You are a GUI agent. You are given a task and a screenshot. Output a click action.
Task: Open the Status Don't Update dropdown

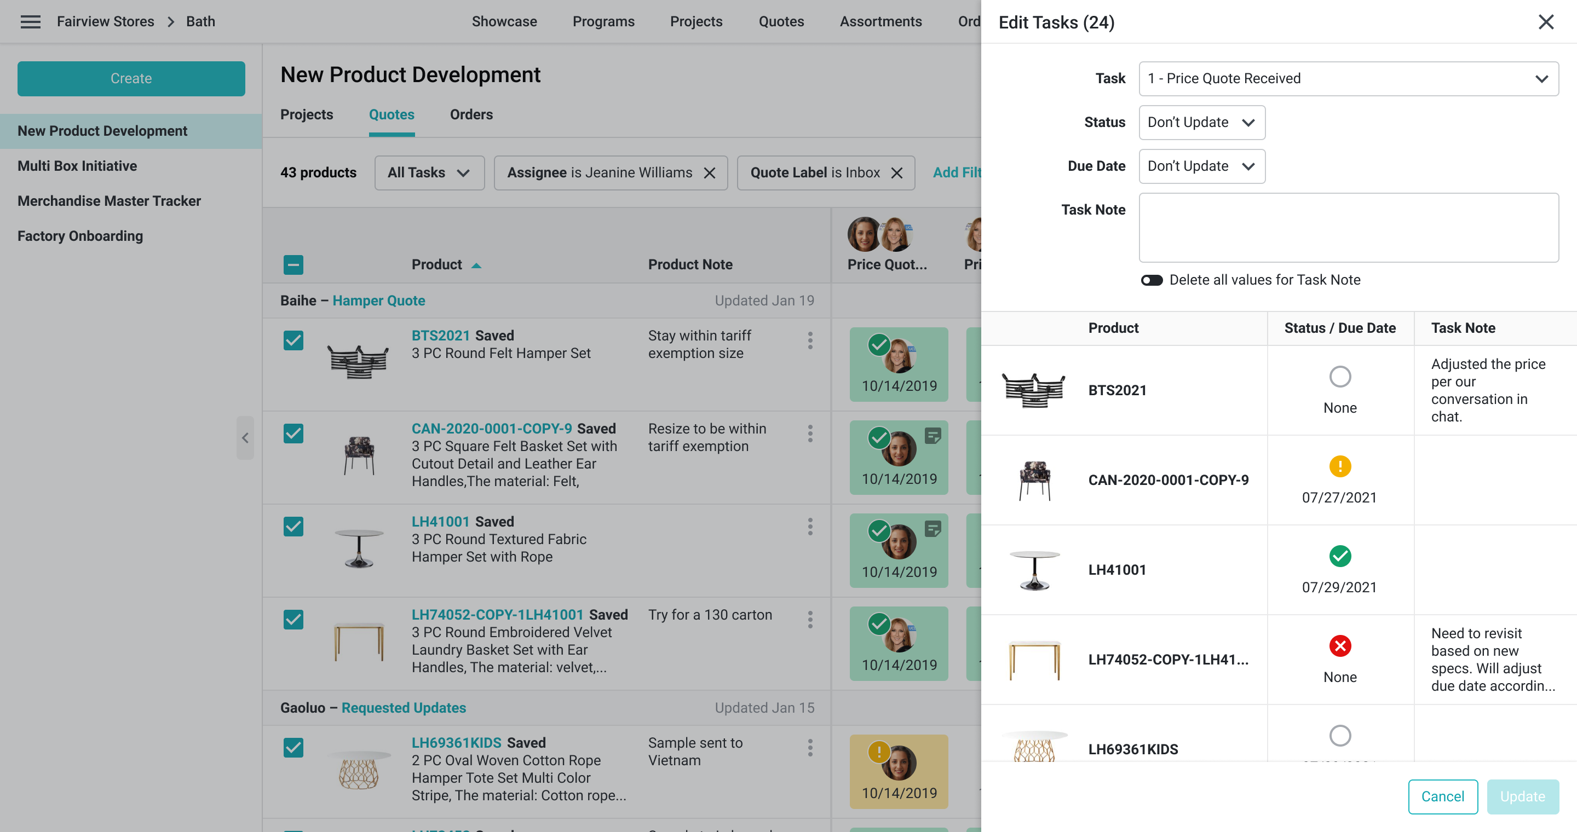1201,123
